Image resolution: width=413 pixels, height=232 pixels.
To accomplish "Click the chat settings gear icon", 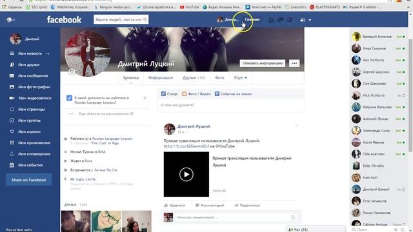I will click(x=396, y=229).
